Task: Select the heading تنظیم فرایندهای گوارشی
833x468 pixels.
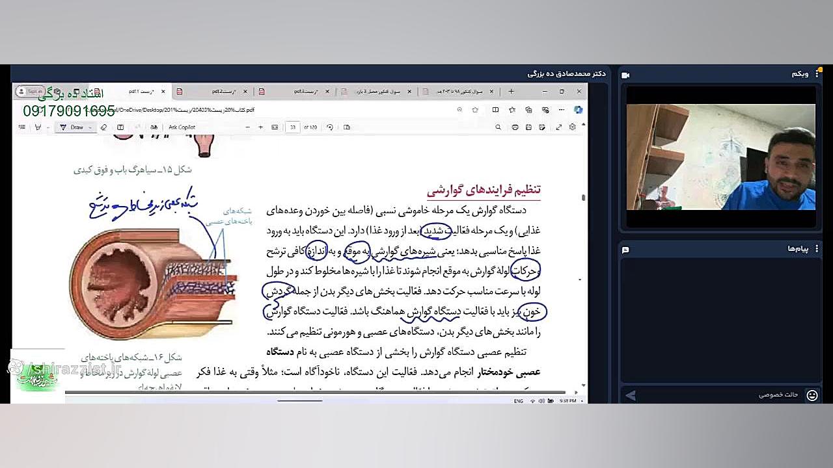Action: 484,190
